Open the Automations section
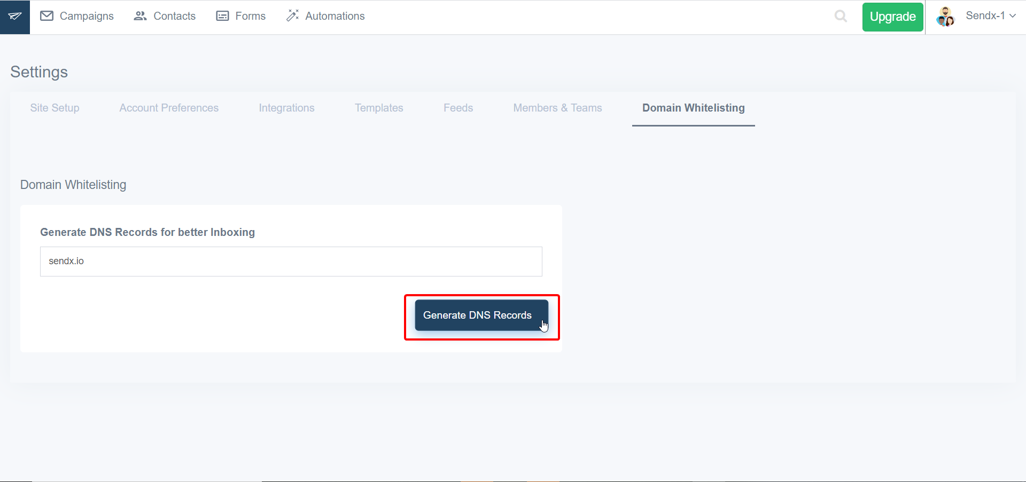The image size is (1026, 482). pos(335,16)
